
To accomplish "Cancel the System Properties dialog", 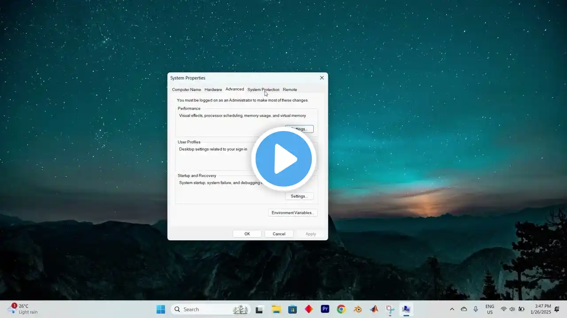I will 279,234.
